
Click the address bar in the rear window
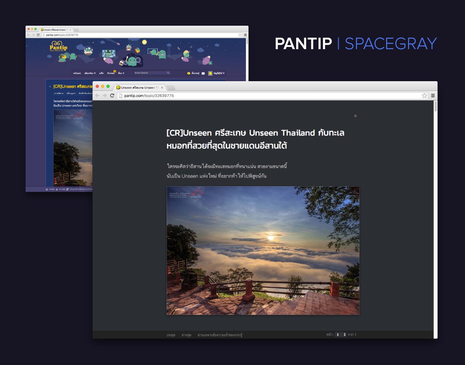[141, 35]
